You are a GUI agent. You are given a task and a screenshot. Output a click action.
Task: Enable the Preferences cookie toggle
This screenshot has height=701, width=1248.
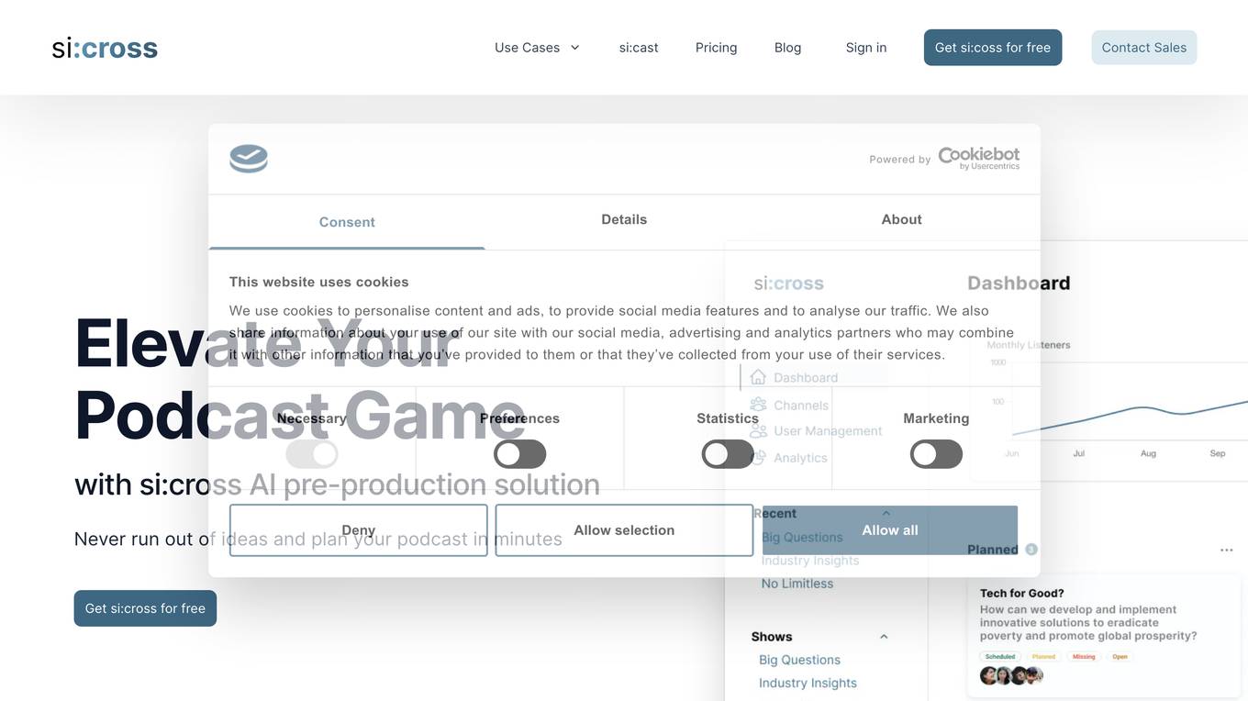pyautogui.click(x=519, y=453)
